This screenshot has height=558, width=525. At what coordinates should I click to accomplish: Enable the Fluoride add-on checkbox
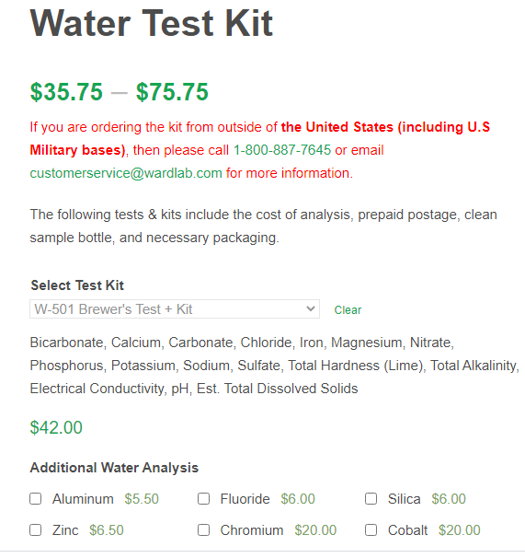[204, 498]
